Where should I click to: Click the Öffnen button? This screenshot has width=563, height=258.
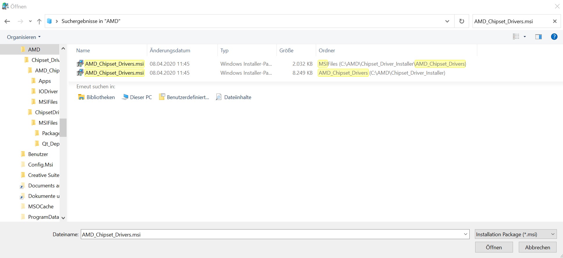click(494, 247)
